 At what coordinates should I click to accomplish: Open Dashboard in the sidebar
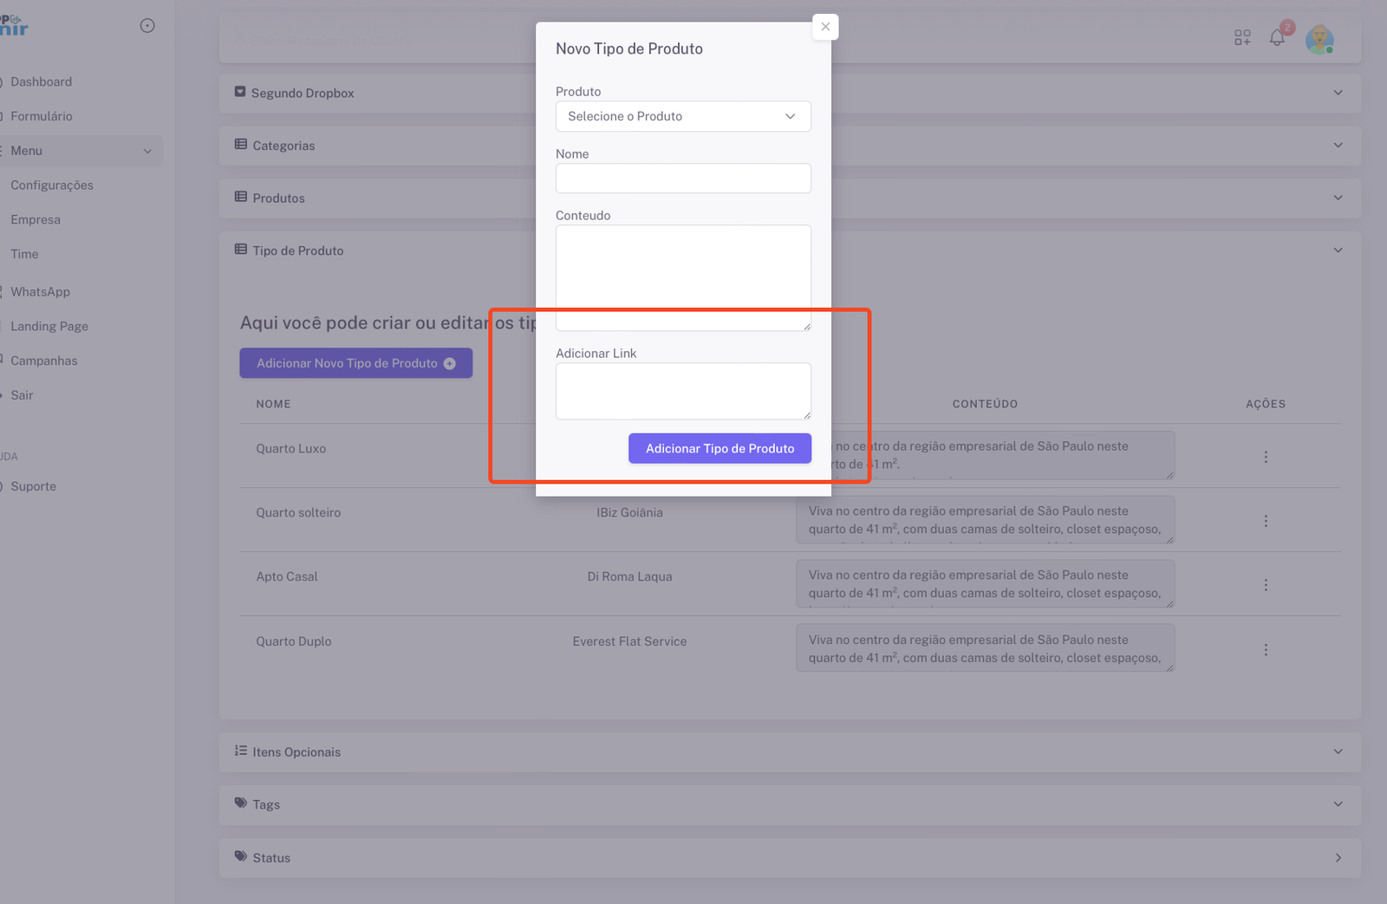(41, 81)
